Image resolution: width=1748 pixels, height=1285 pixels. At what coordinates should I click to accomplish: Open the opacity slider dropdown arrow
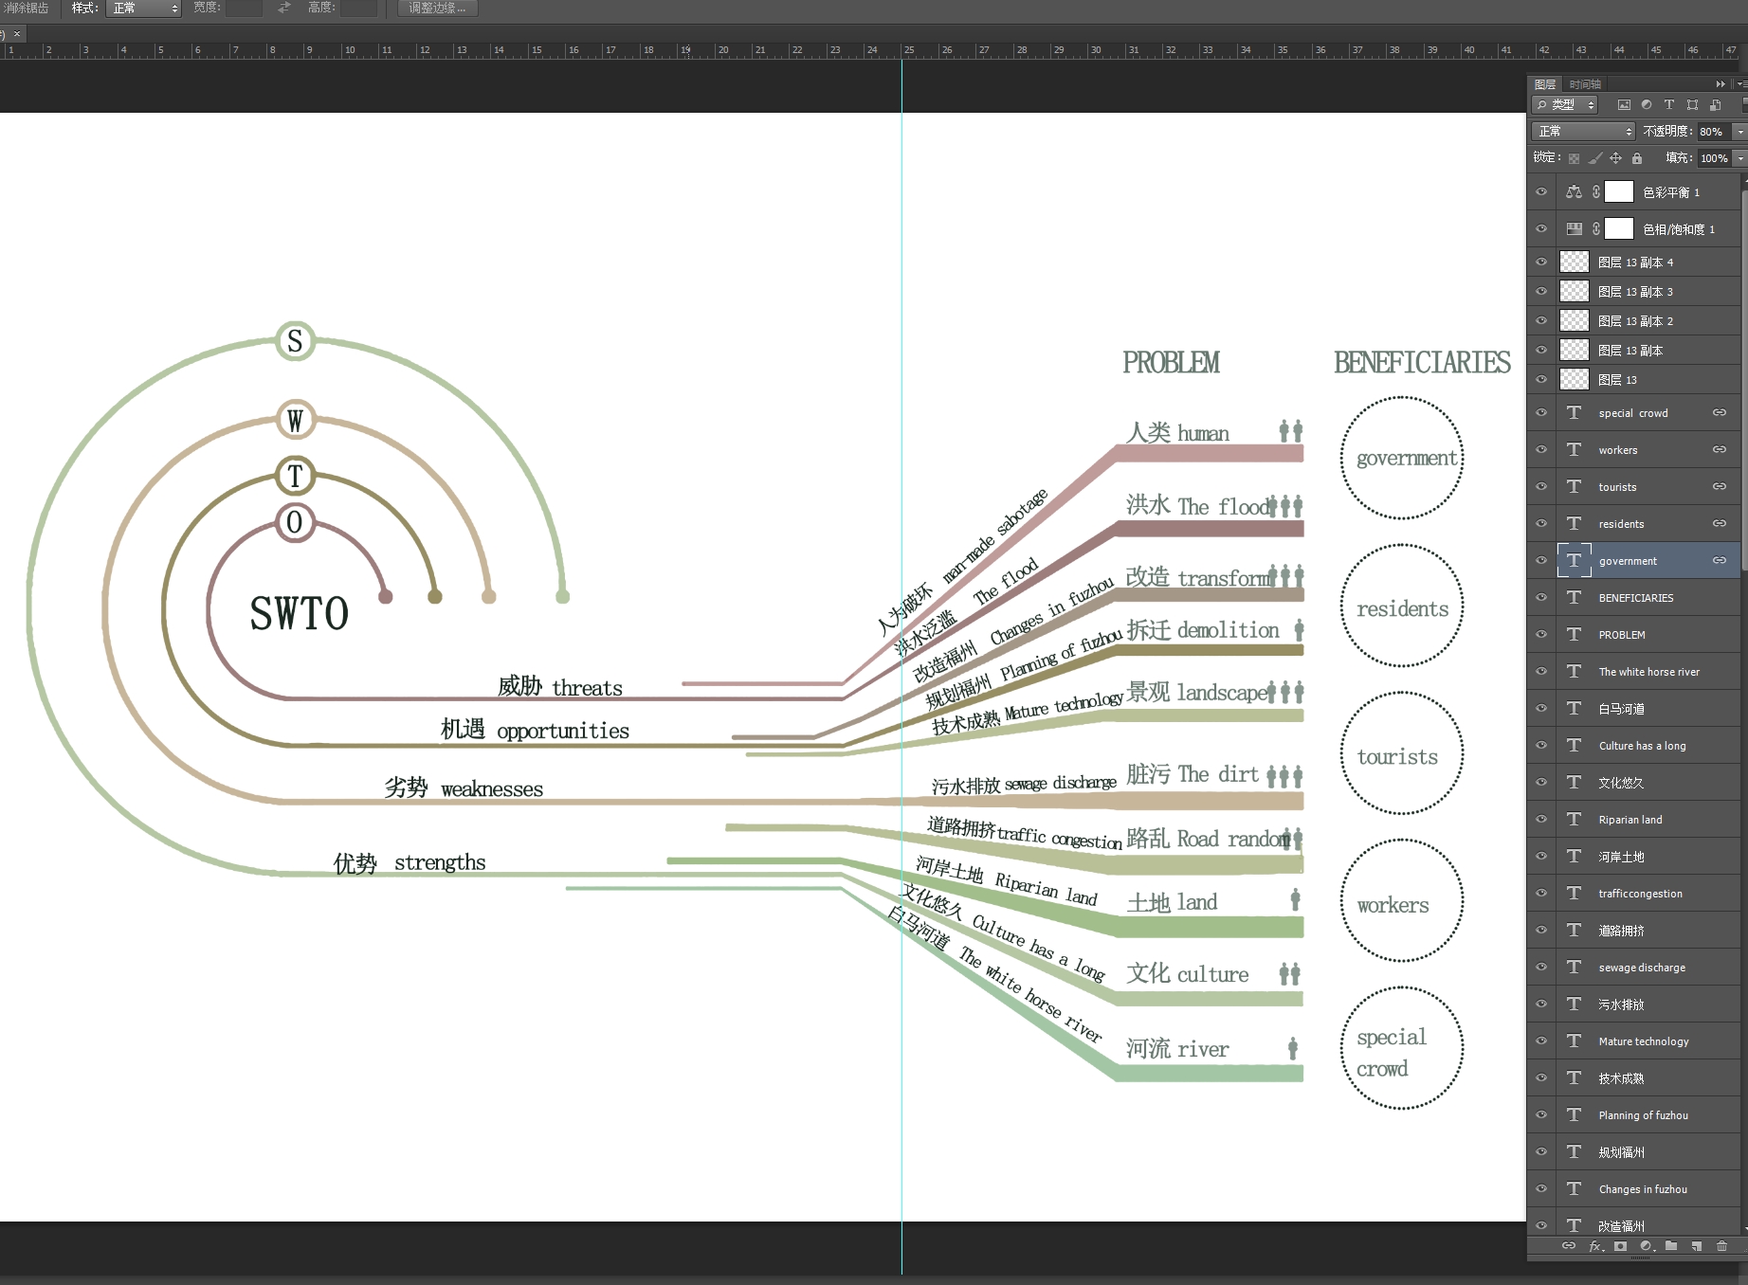coord(1740,132)
